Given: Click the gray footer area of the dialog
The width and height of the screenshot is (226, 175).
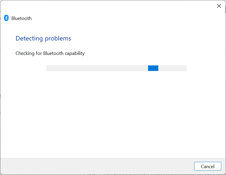Looking at the screenshot, I should (x=79, y=166).
